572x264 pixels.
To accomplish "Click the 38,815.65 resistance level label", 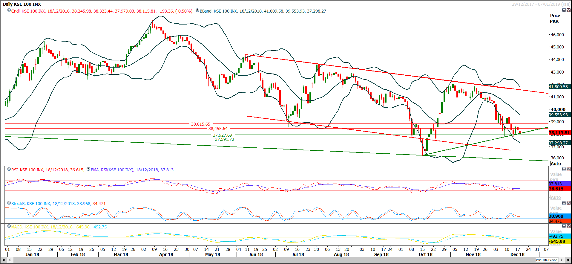I will point(201,124).
